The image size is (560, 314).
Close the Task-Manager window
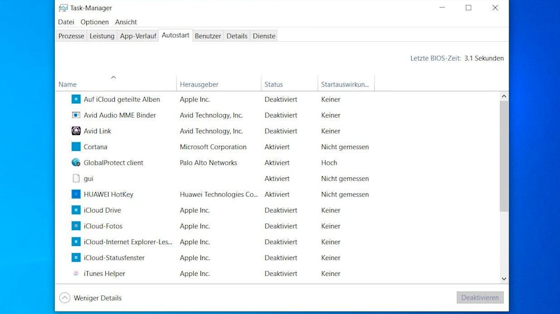coord(495,7)
